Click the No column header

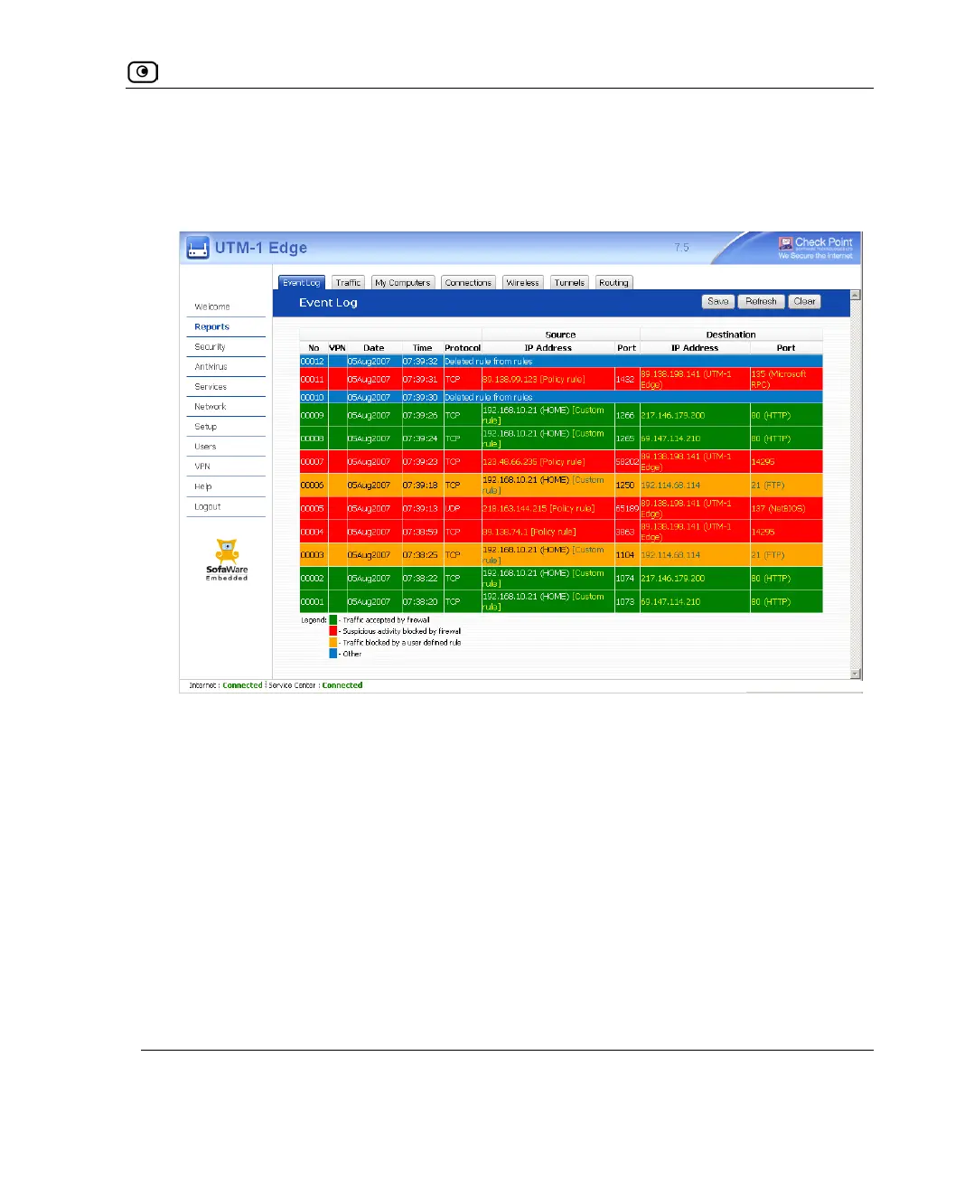(314, 348)
